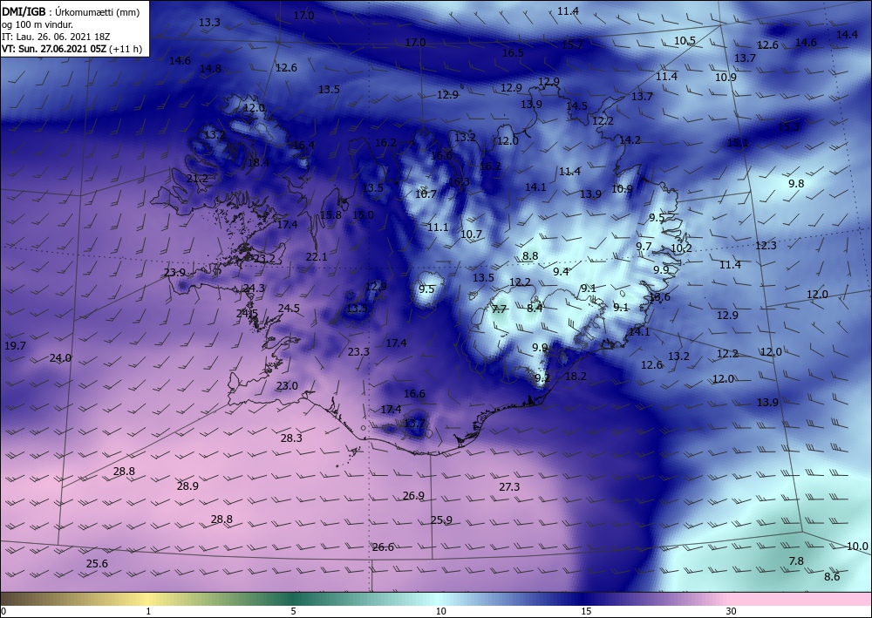Click the 9.8 value label
Image resolution: width=872 pixels, height=618 pixels.
point(796,183)
